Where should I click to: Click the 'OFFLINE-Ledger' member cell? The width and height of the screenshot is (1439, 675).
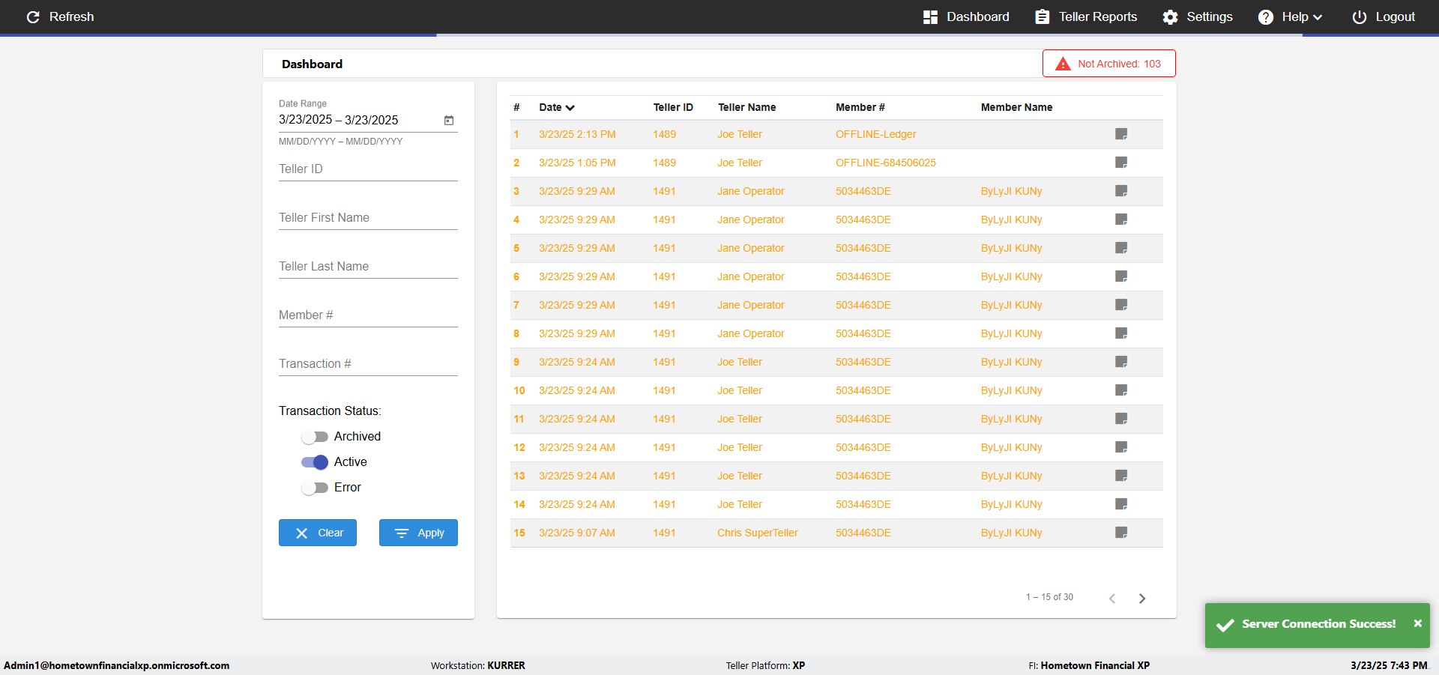(876, 134)
